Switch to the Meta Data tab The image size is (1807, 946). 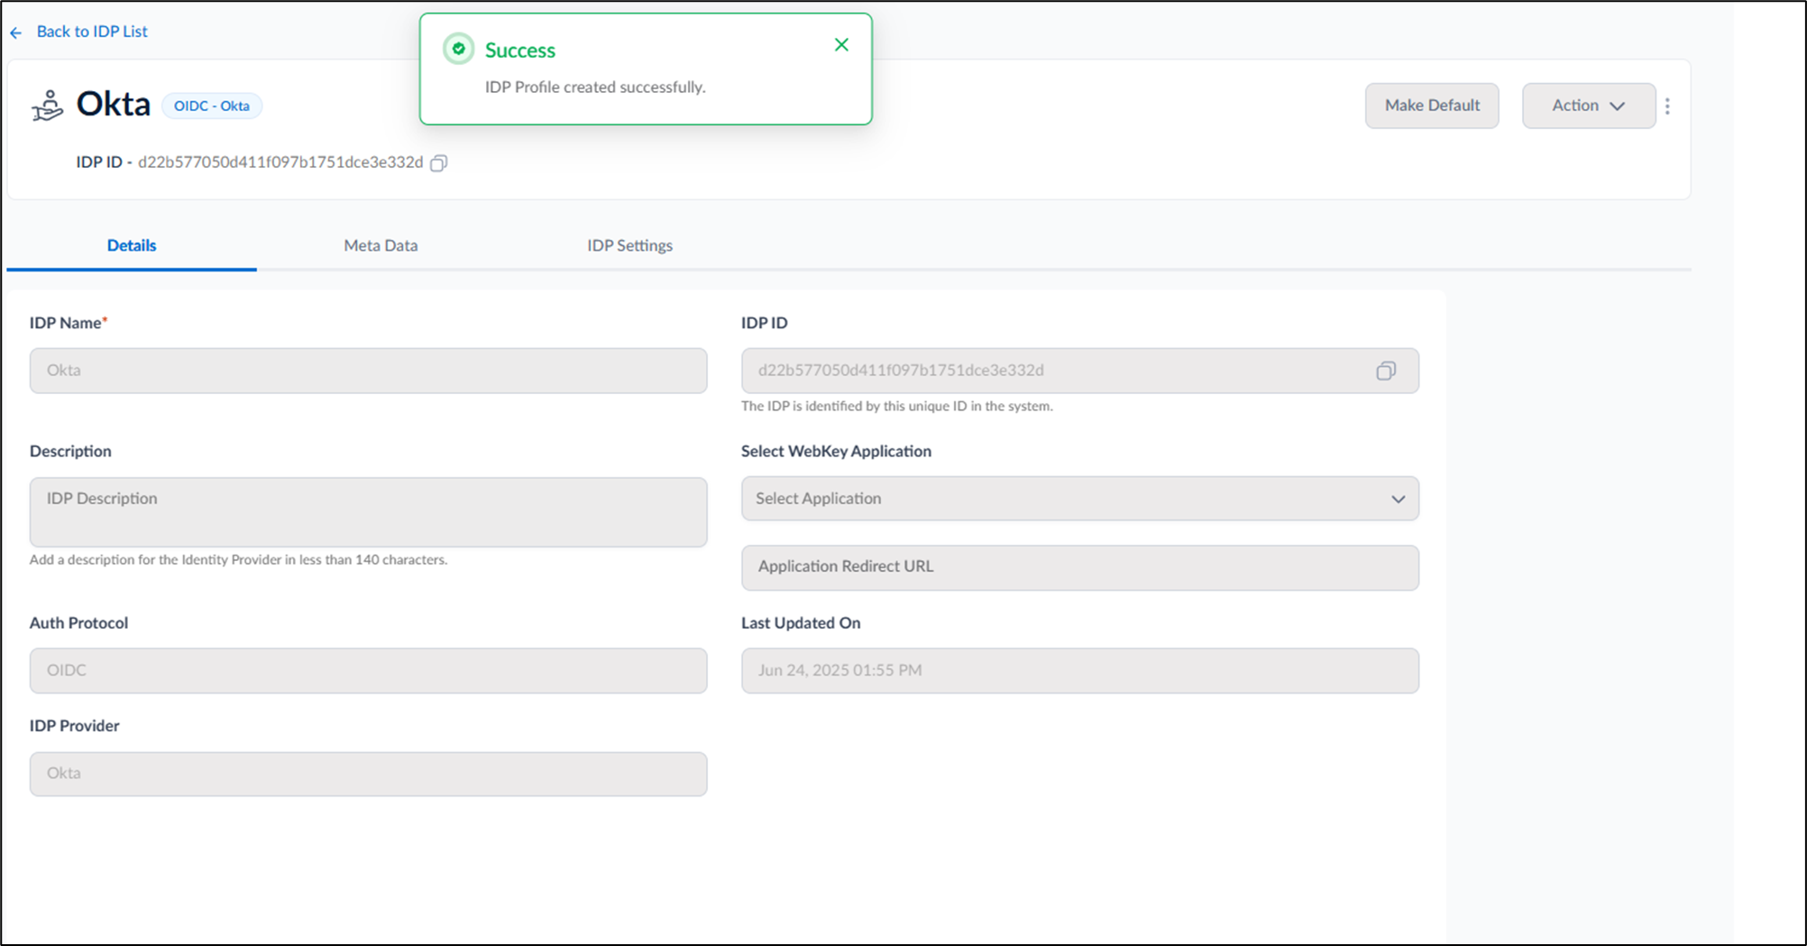381,245
